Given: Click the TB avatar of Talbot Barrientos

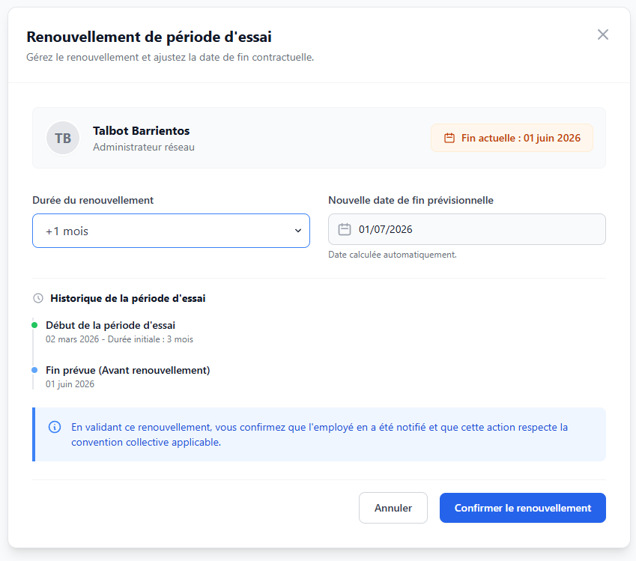Looking at the screenshot, I should coord(63,138).
